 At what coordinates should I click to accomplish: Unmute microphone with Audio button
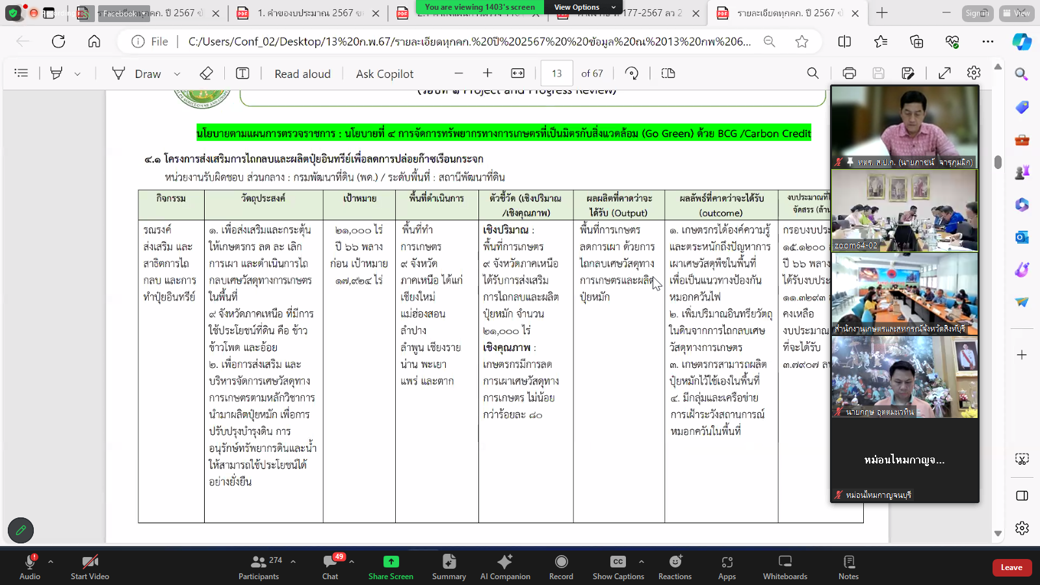pyautogui.click(x=30, y=567)
